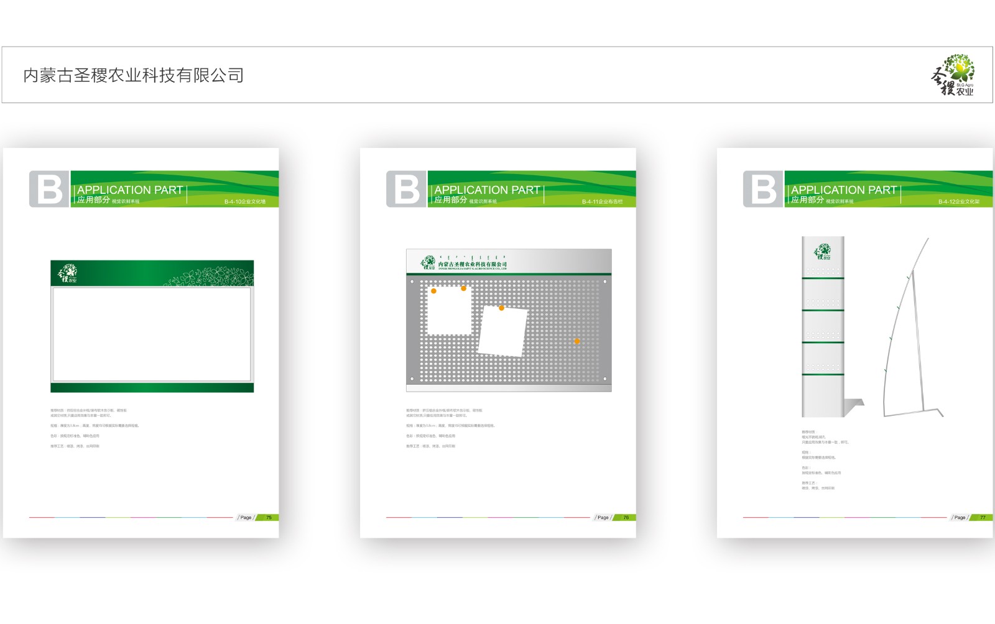Click the orange pin on the tilted note
995x624 pixels.
coord(501,308)
